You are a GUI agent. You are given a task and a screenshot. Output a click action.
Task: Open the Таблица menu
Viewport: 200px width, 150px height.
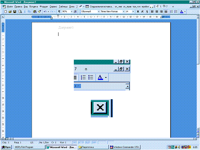click(x=63, y=6)
